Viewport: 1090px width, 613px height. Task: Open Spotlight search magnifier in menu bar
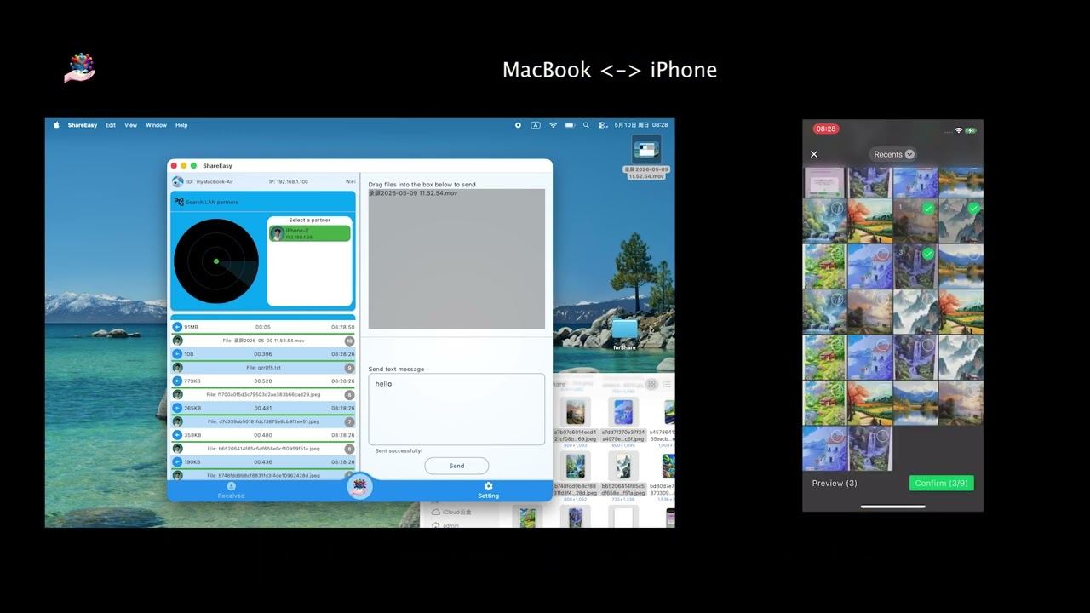click(x=586, y=125)
